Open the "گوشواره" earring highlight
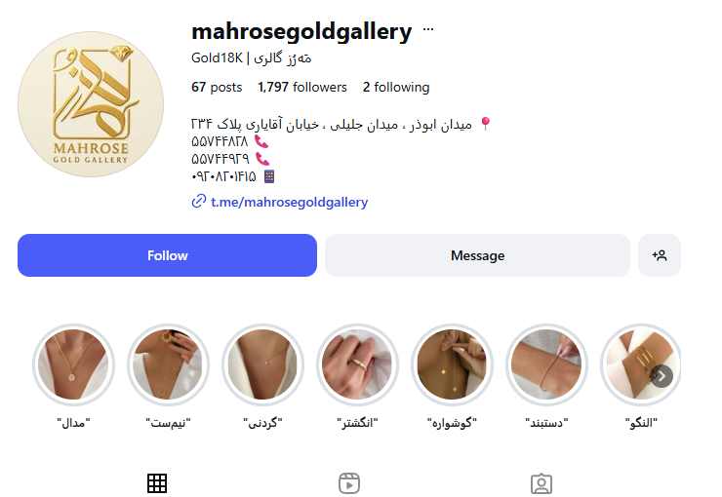Screen dimensions: 722x497 coord(452,364)
